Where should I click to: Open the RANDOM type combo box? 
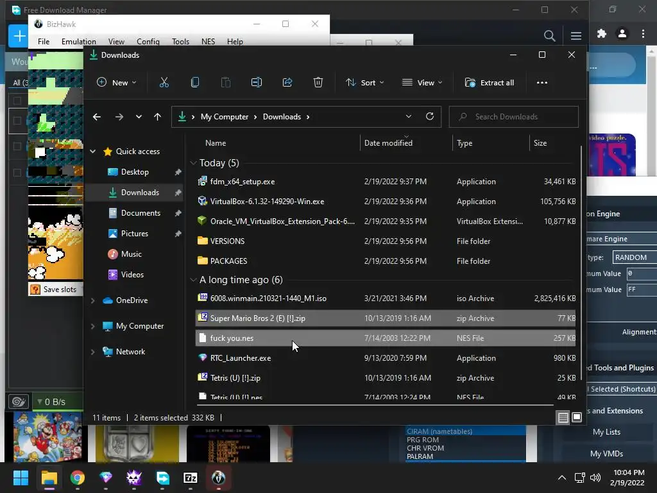click(635, 257)
